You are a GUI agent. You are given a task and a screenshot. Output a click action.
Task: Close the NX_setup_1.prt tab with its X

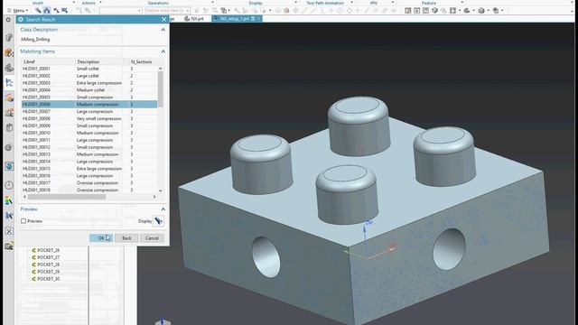tap(259, 18)
